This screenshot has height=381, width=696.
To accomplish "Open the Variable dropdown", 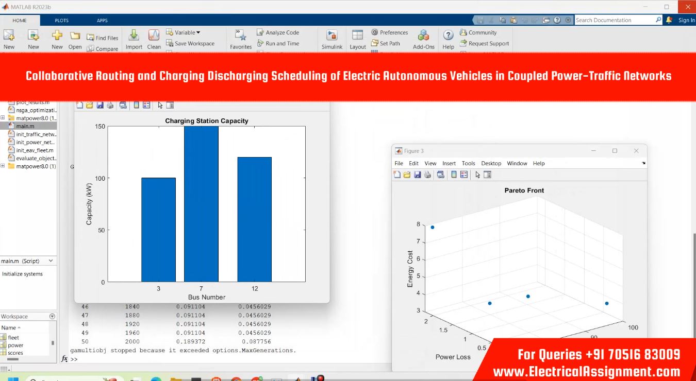I will point(184,32).
